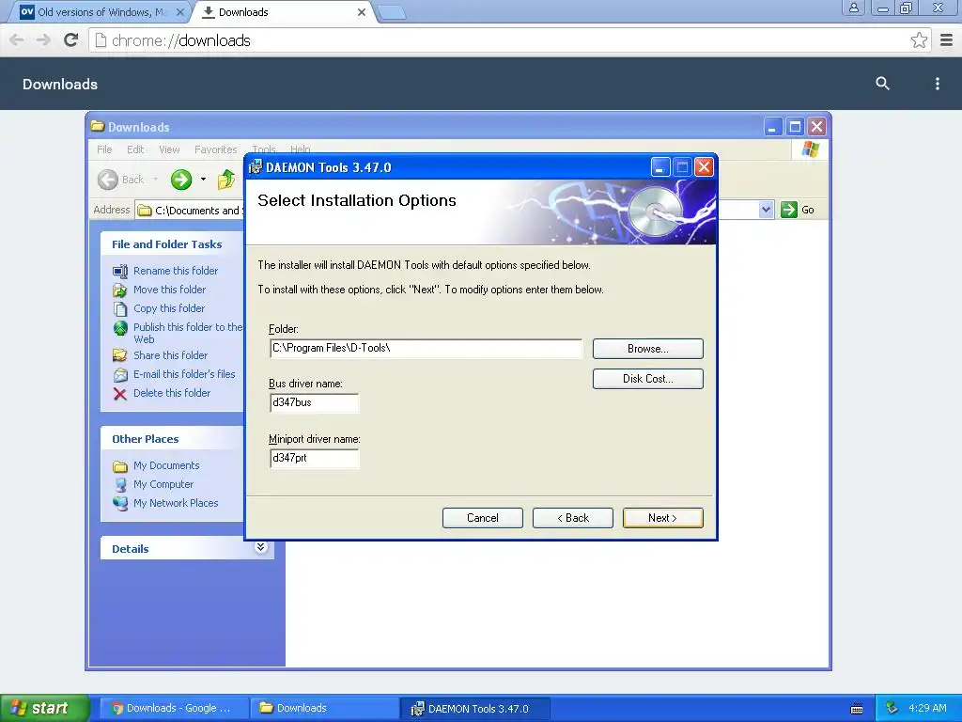Reload the Chrome page
Viewport: 962px width, 722px height.
[x=71, y=40]
